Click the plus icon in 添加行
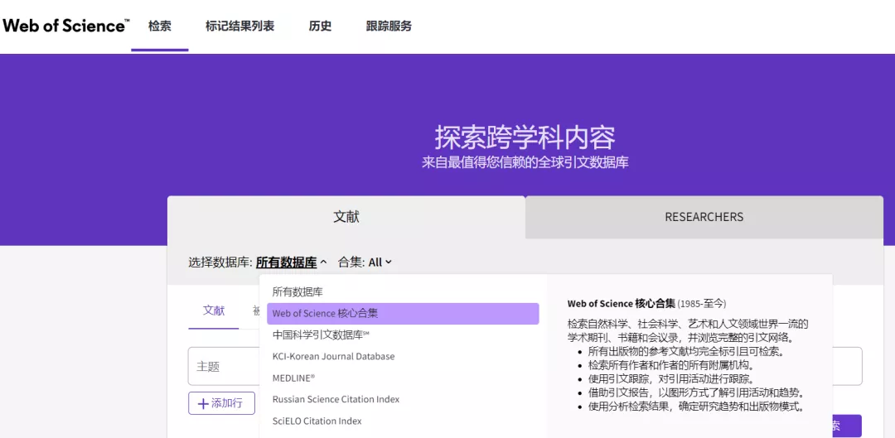This screenshot has width=895, height=438. [x=203, y=404]
